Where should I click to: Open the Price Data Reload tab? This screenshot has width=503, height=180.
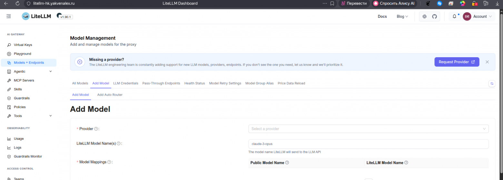tap(291, 83)
